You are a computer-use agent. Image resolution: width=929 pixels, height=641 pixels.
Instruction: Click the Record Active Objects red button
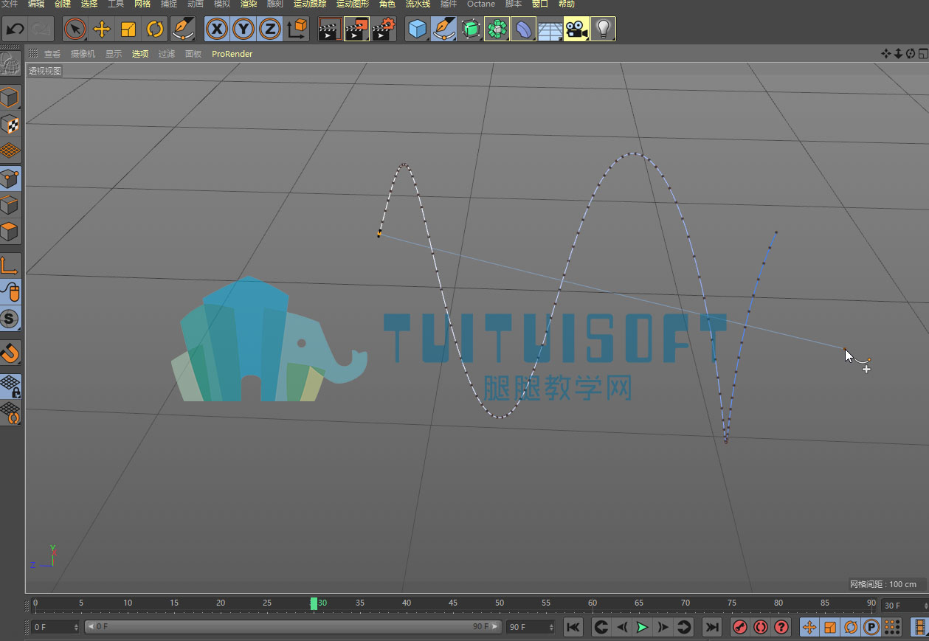[x=739, y=627]
